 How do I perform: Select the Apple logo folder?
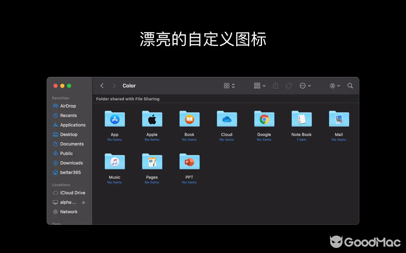(152, 119)
